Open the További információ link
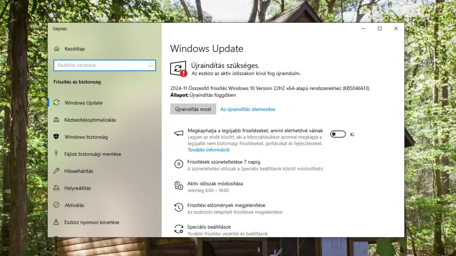The height and width of the screenshot is (256, 456). [209, 150]
